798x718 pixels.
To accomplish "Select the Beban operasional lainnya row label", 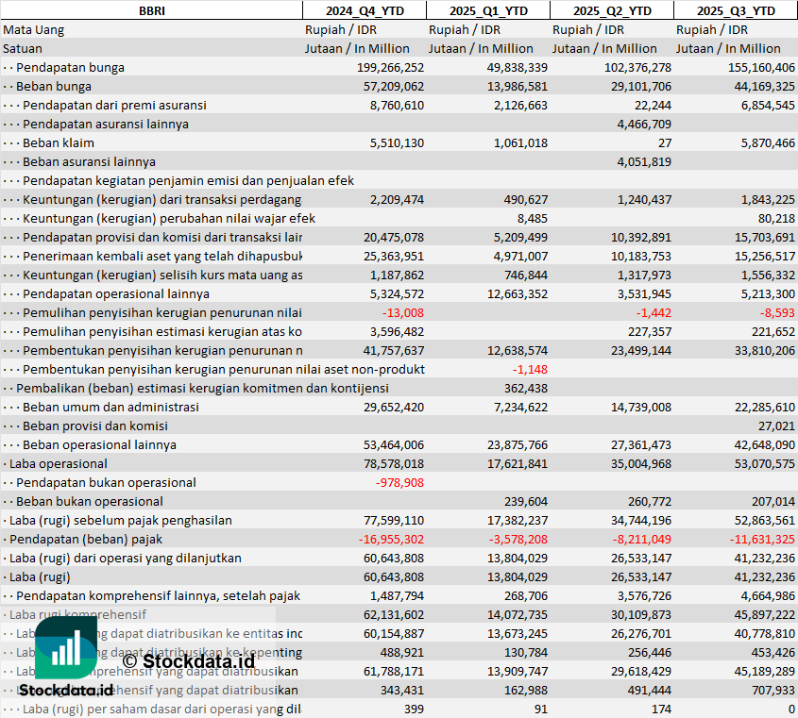I will (99, 444).
